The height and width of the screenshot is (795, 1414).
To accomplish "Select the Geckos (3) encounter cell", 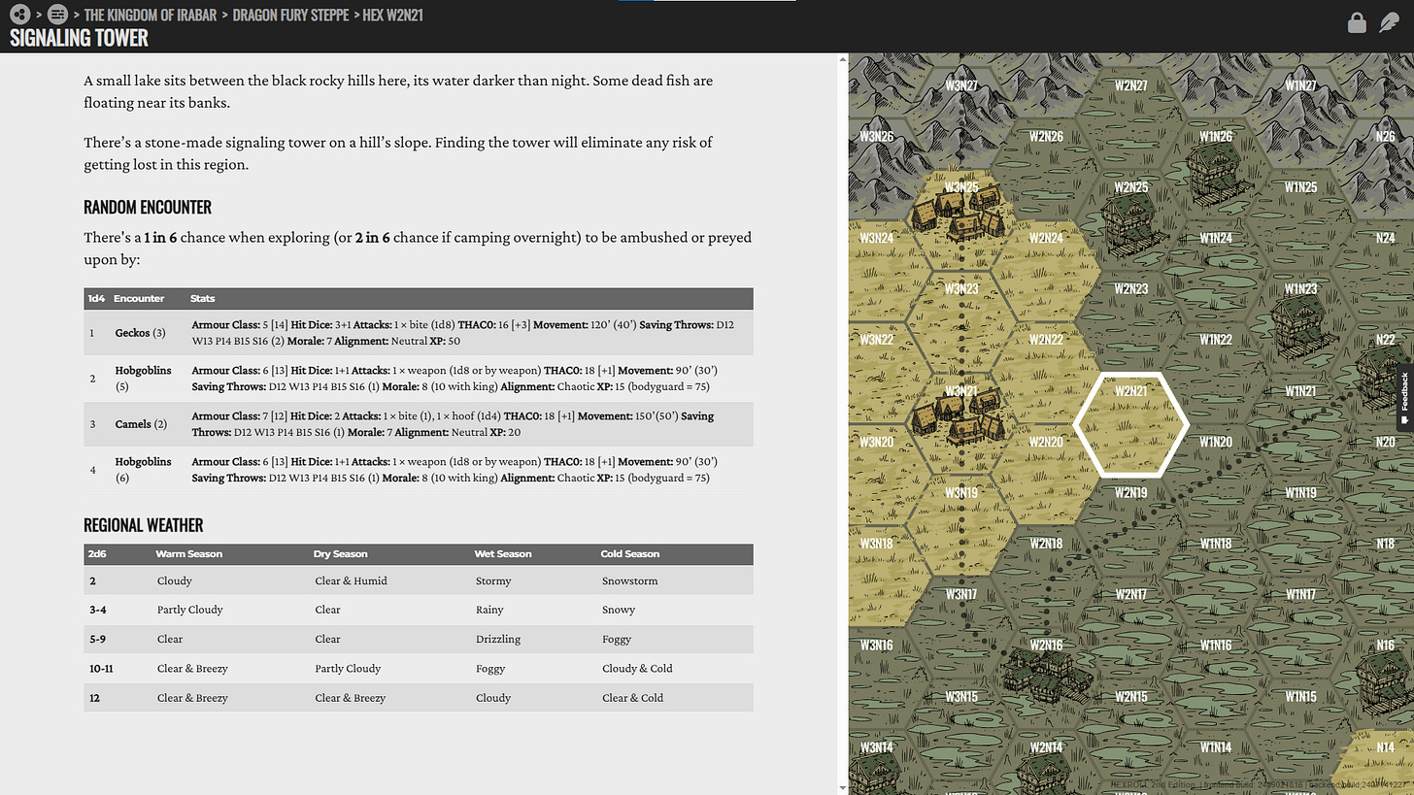I will (x=140, y=333).
